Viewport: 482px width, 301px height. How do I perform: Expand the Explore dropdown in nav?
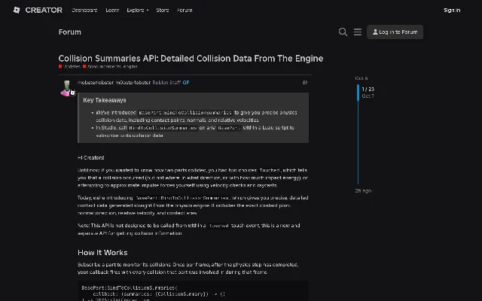(137, 10)
